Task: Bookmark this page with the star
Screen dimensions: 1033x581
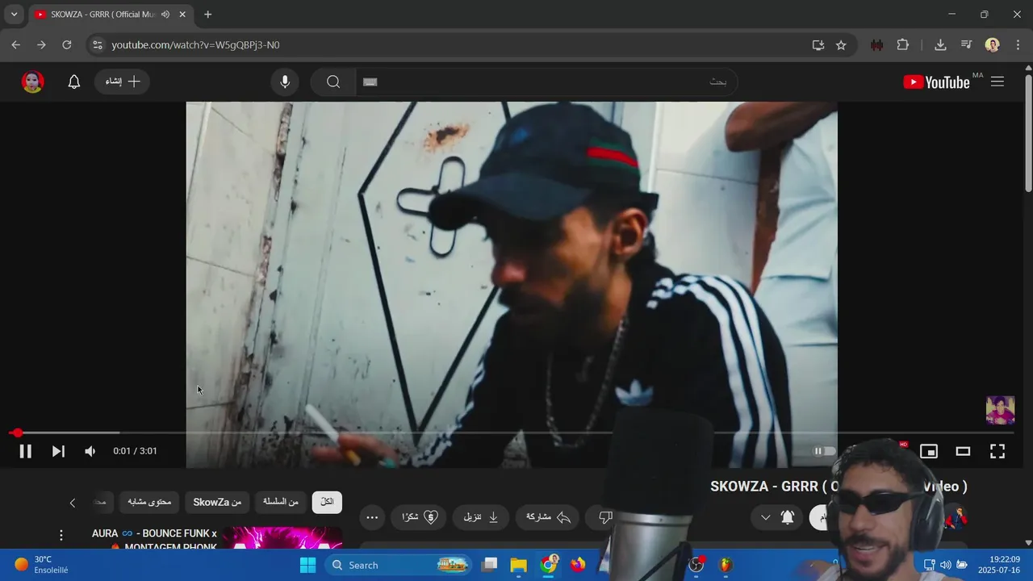Action: pos(841,45)
